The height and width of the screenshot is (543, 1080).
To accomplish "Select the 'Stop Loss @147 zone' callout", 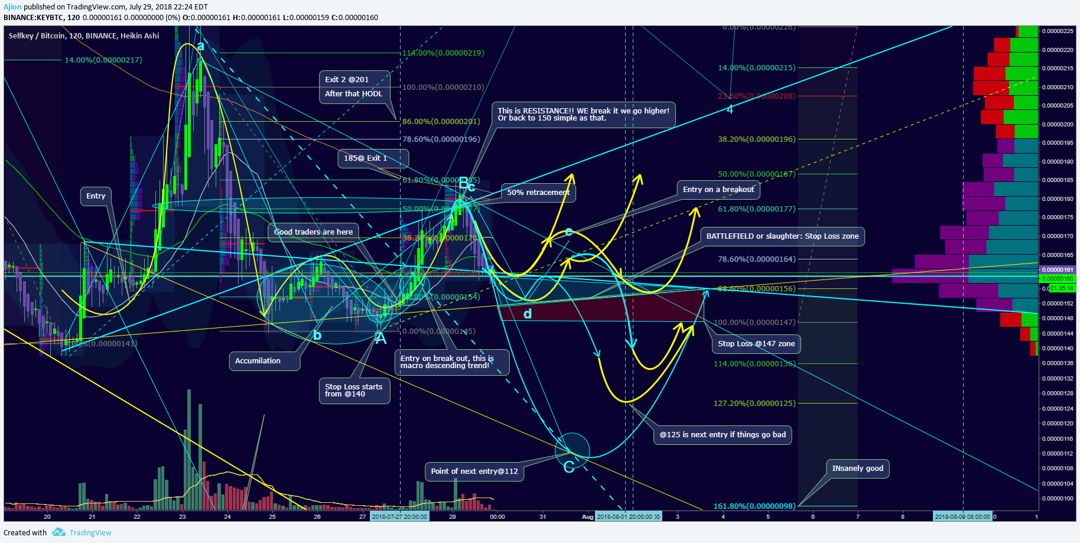I will tap(756, 344).
